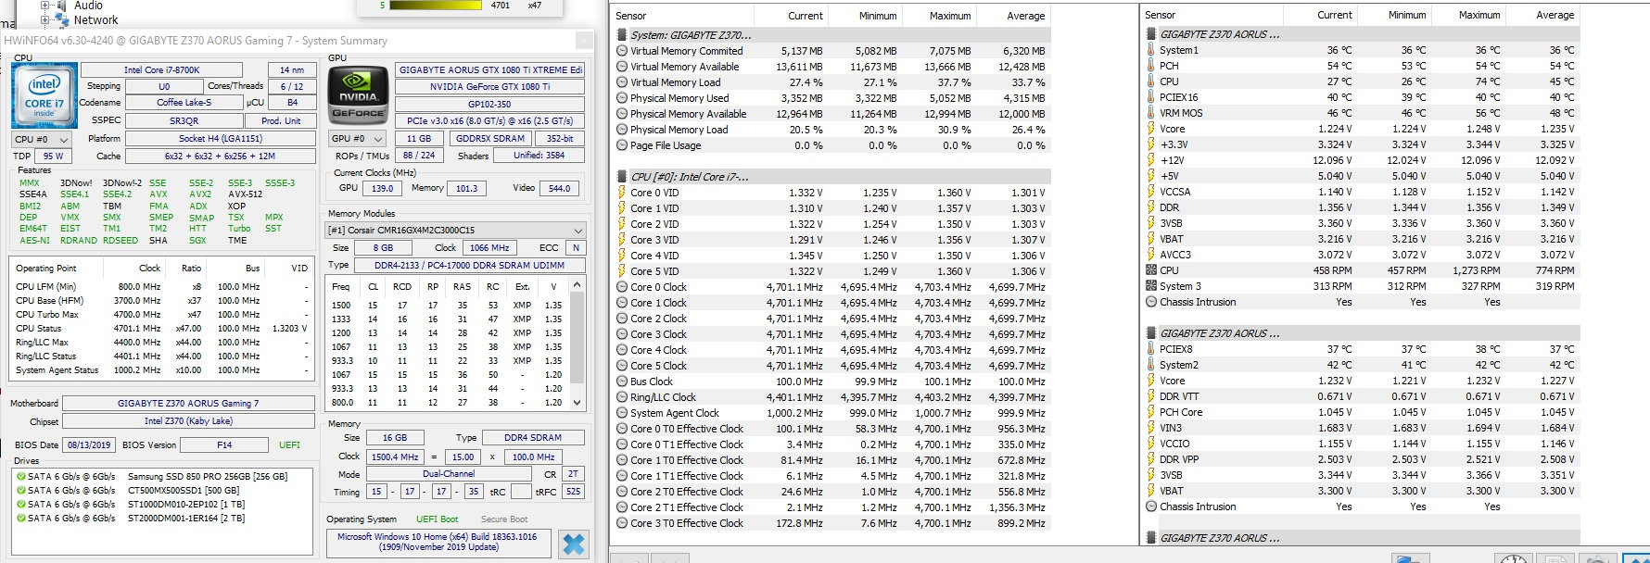Click the CPU Turbo Max operating point row
Screen dimensions: 1650x563
point(162,315)
